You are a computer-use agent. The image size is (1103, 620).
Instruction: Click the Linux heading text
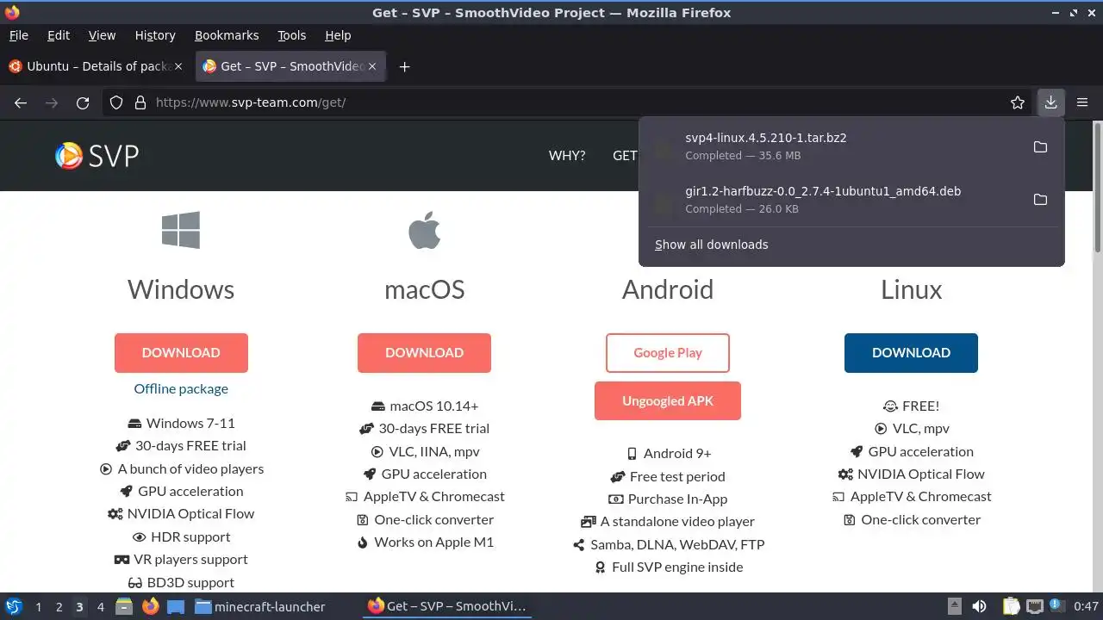911,289
